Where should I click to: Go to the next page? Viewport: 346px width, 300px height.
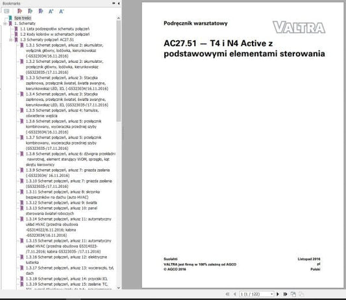point(278,294)
